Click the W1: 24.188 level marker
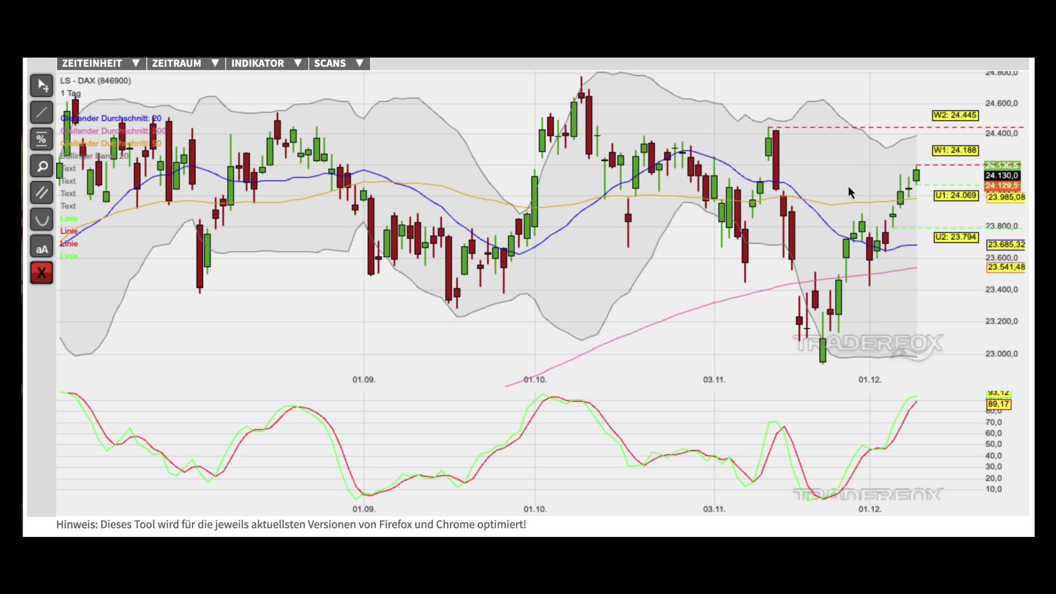The width and height of the screenshot is (1056, 594). (x=955, y=150)
